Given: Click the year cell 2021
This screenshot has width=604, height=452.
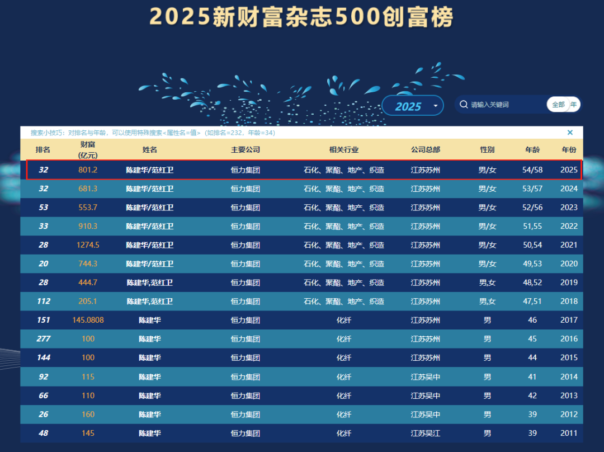Looking at the screenshot, I should (x=569, y=245).
